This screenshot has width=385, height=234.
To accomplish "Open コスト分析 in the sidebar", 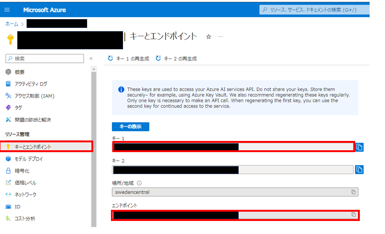I will pyautogui.click(x=25, y=218).
